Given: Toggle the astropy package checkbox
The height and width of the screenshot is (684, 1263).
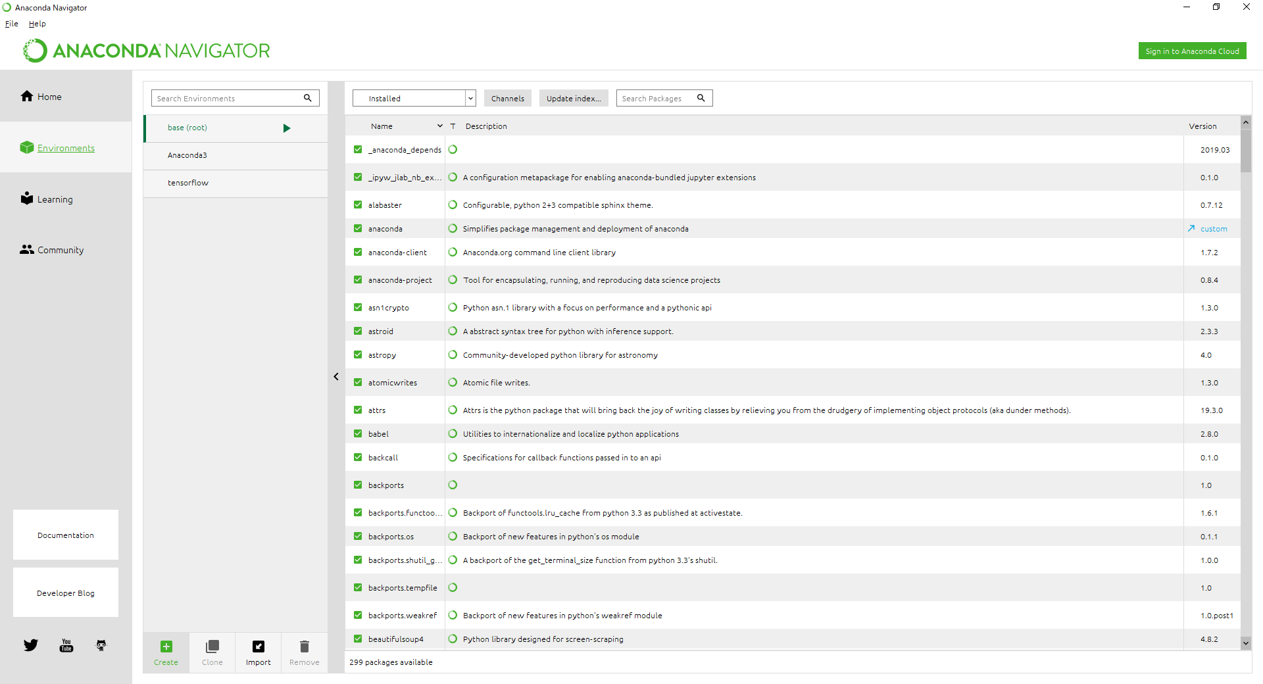Looking at the screenshot, I should point(358,354).
